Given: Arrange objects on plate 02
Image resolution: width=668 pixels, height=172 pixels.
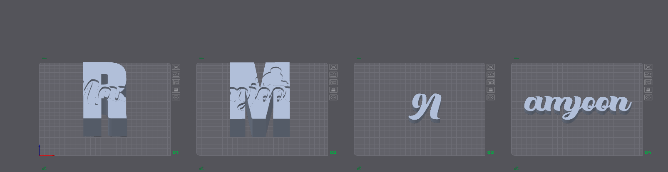Looking at the screenshot, I should coord(333,82).
